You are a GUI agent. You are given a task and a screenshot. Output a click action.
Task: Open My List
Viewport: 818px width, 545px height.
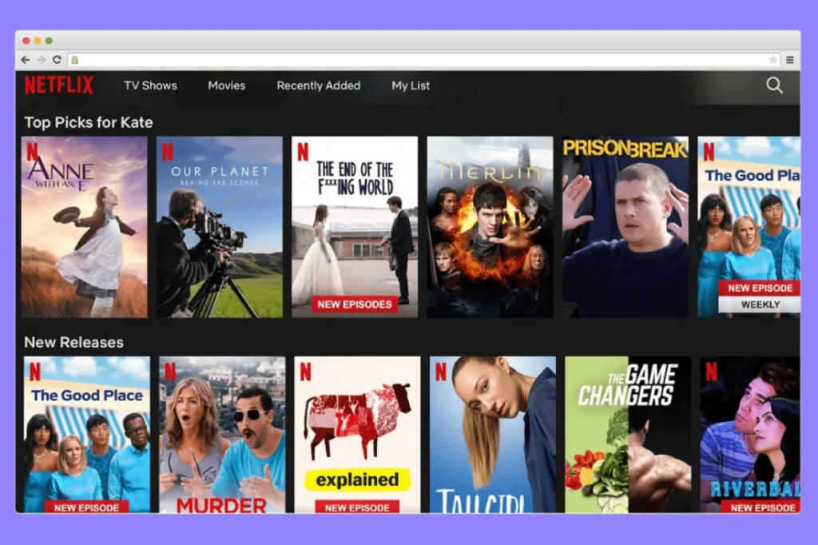[x=411, y=86]
